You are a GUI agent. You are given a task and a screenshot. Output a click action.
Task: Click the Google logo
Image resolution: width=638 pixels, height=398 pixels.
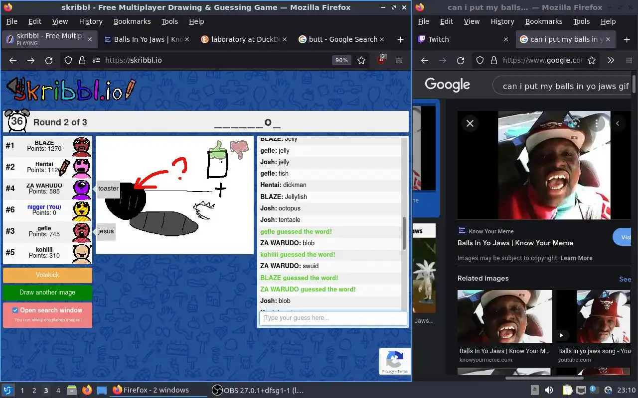[447, 85]
